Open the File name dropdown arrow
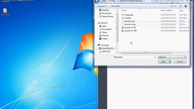194x109 pixels. point(155,57)
